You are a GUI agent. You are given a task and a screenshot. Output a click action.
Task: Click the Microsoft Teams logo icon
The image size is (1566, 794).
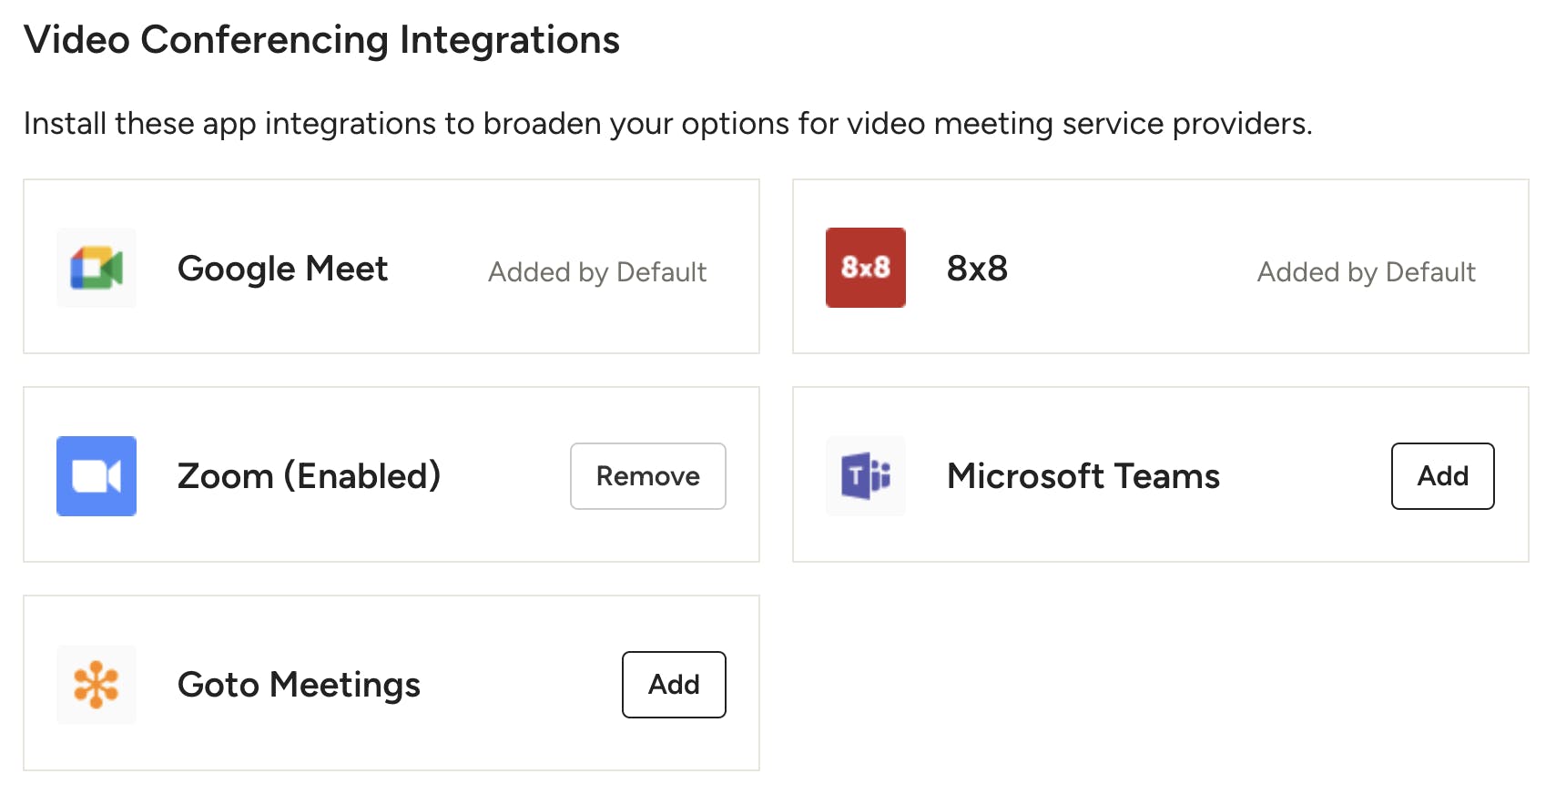[x=865, y=476]
